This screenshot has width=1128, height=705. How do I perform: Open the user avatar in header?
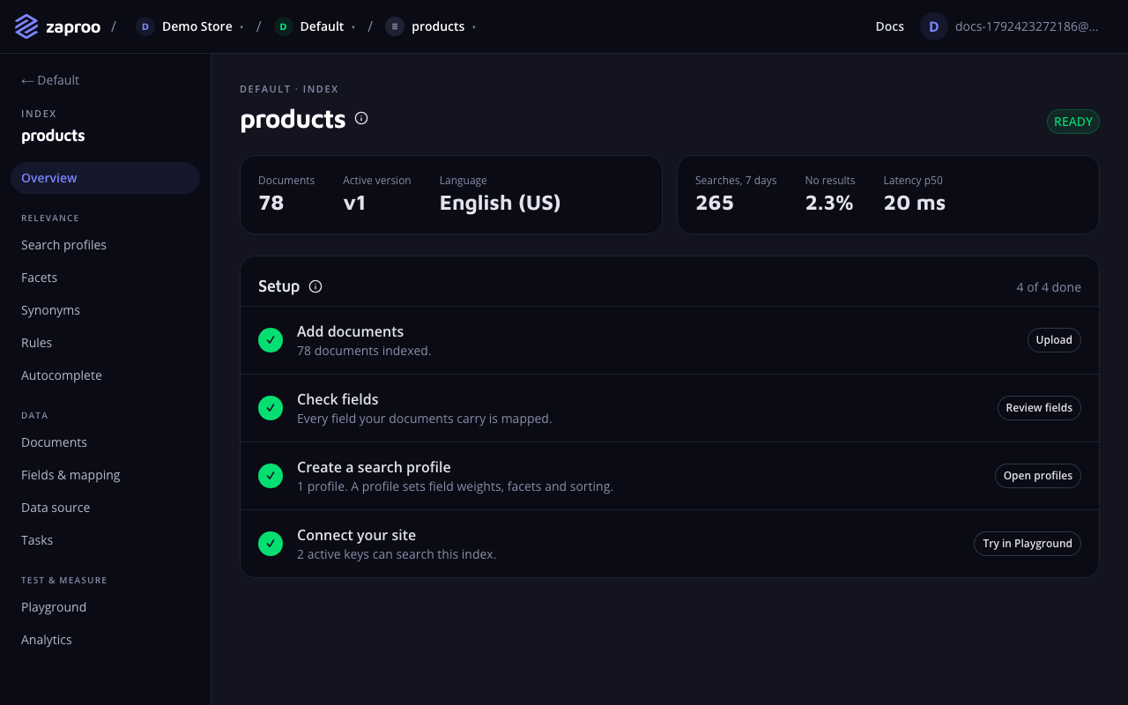934,26
